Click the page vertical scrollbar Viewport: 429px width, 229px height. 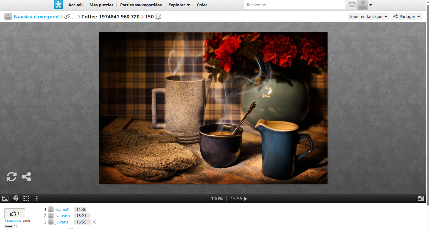[427, 105]
